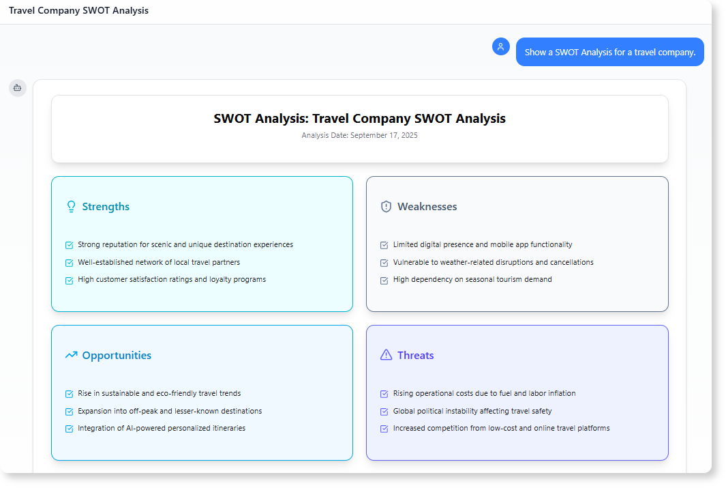Click the check icon beside "Expansion into off-peak destinations"
This screenshot has height=488, width=726.
click(x=69, y=412)
